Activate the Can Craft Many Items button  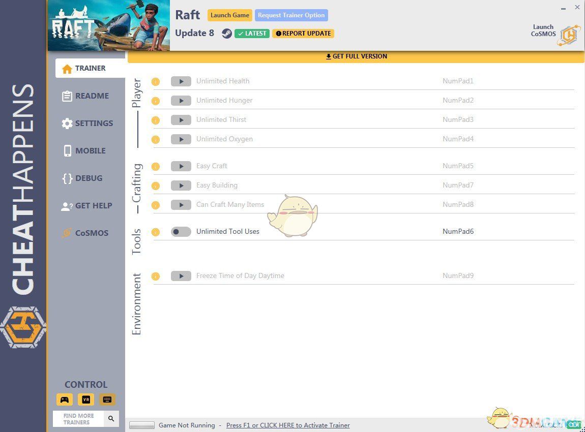pos(181,205)
